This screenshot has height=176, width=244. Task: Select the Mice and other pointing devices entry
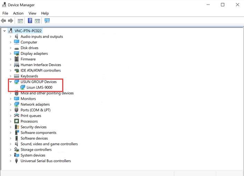click(47, 93)
